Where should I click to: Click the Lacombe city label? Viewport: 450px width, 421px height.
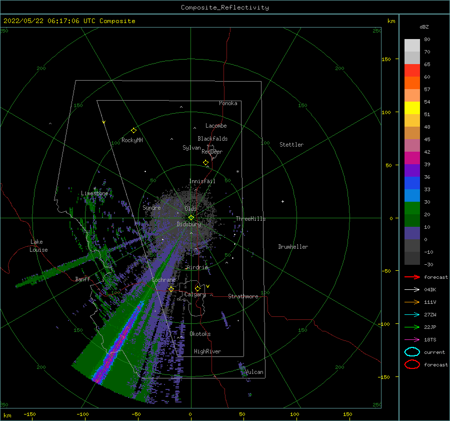(216, 126)
